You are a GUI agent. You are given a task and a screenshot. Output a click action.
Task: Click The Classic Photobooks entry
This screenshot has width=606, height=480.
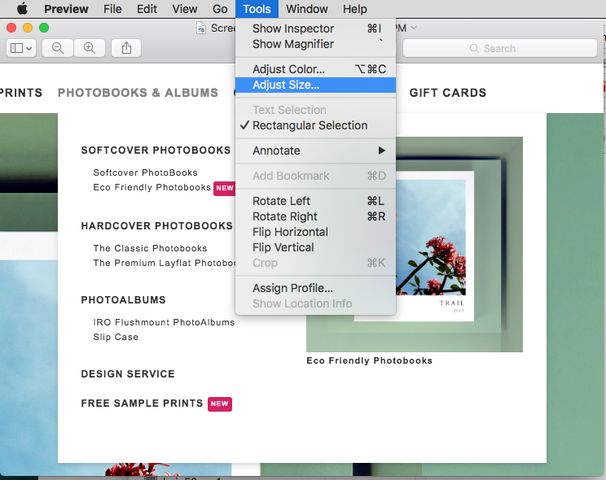150,248
